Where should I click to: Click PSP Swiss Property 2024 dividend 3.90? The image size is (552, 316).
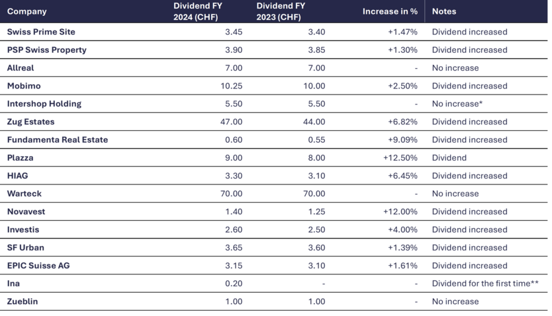tap(234, 50)
